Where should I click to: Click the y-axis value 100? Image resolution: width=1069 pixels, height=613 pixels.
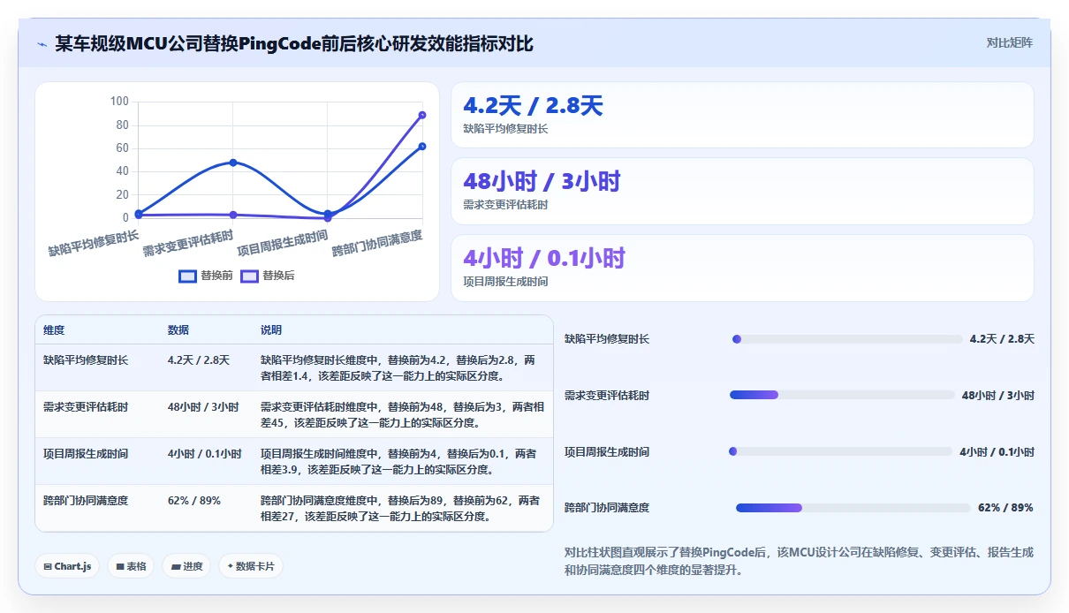tap(120, 102)
